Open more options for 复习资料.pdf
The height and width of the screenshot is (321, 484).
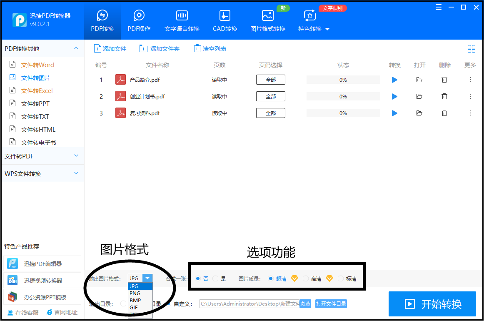click(x=470, y=113)
